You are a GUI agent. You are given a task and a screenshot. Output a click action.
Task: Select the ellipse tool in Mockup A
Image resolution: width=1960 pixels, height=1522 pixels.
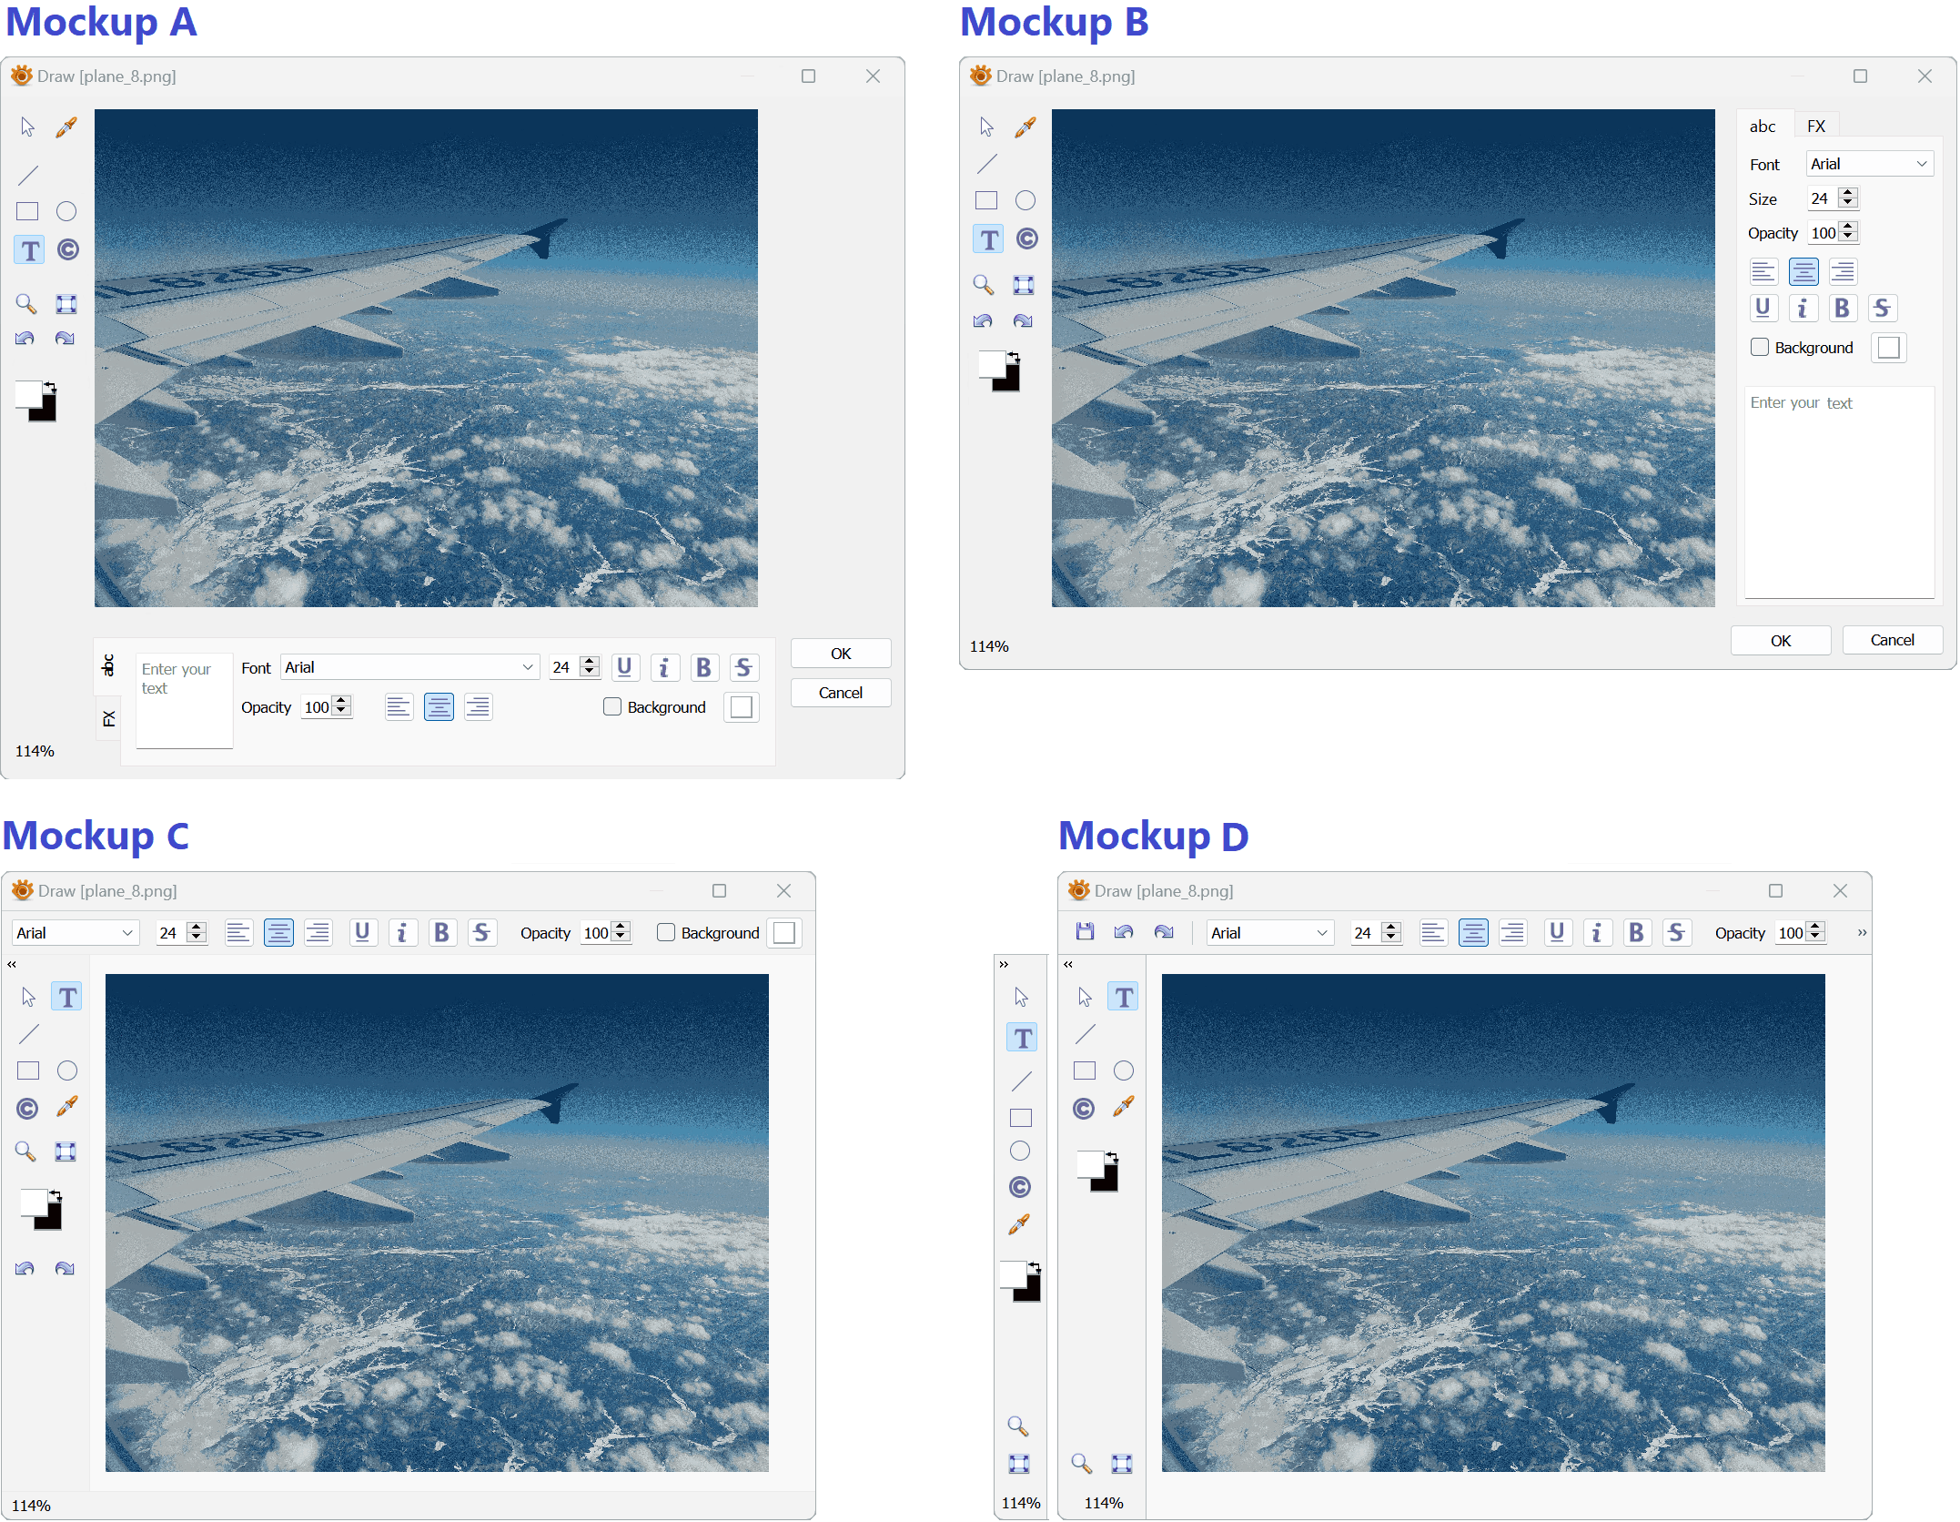(x=66, y=211)
